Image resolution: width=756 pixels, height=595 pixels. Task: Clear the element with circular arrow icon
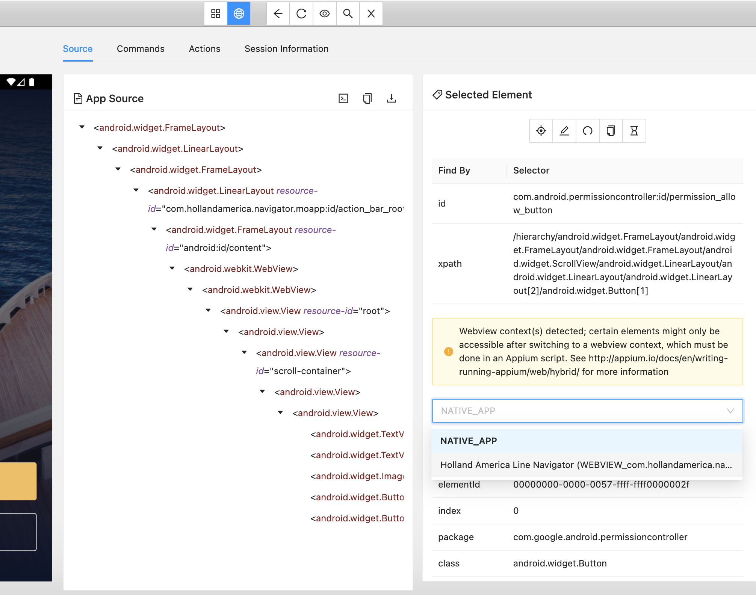pyautogui.click(x=588, y=131)
